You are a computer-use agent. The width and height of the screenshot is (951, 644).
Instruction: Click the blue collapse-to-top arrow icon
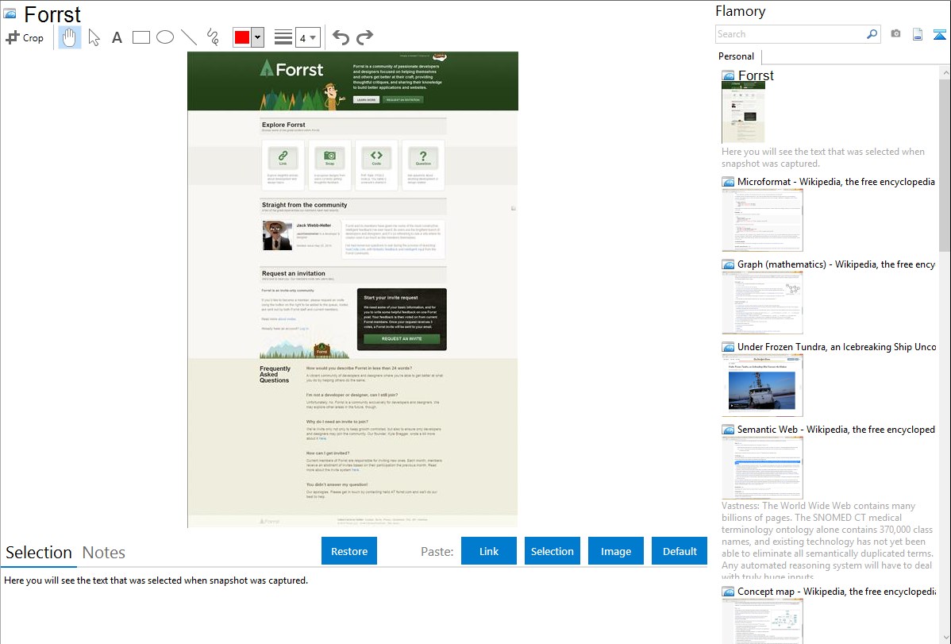click(x=939, y=34)
